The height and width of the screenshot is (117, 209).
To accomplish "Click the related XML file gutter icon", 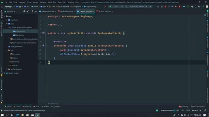I will pos(43,33).
